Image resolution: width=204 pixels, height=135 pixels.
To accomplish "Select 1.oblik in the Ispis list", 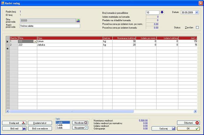I will [63, 122].
